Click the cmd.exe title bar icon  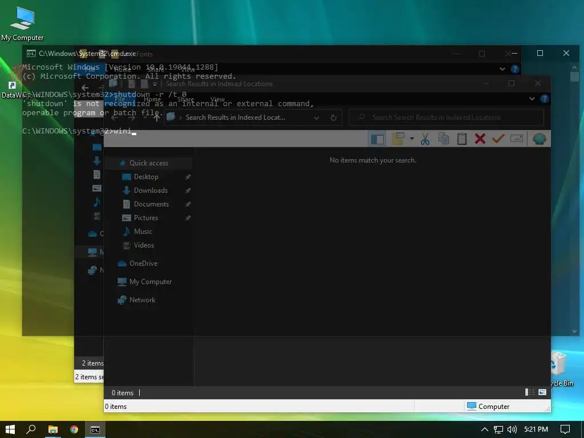(31, 54)
